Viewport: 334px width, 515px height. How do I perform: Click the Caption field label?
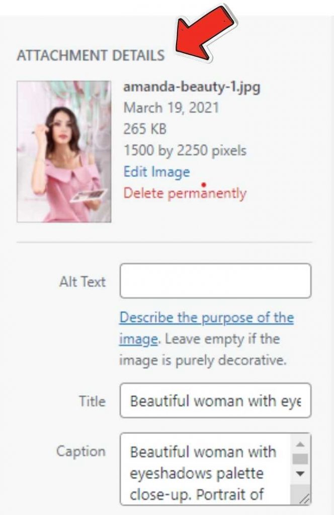[x=81, y=451]
